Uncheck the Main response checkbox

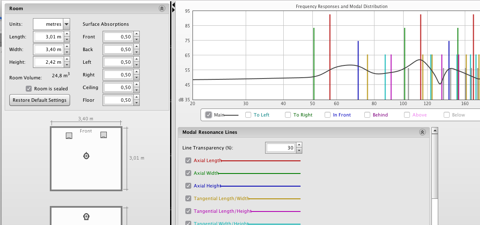coord(209,115)
